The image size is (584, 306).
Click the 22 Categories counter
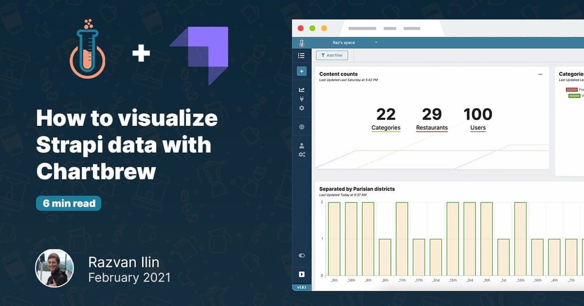[386, 119]
